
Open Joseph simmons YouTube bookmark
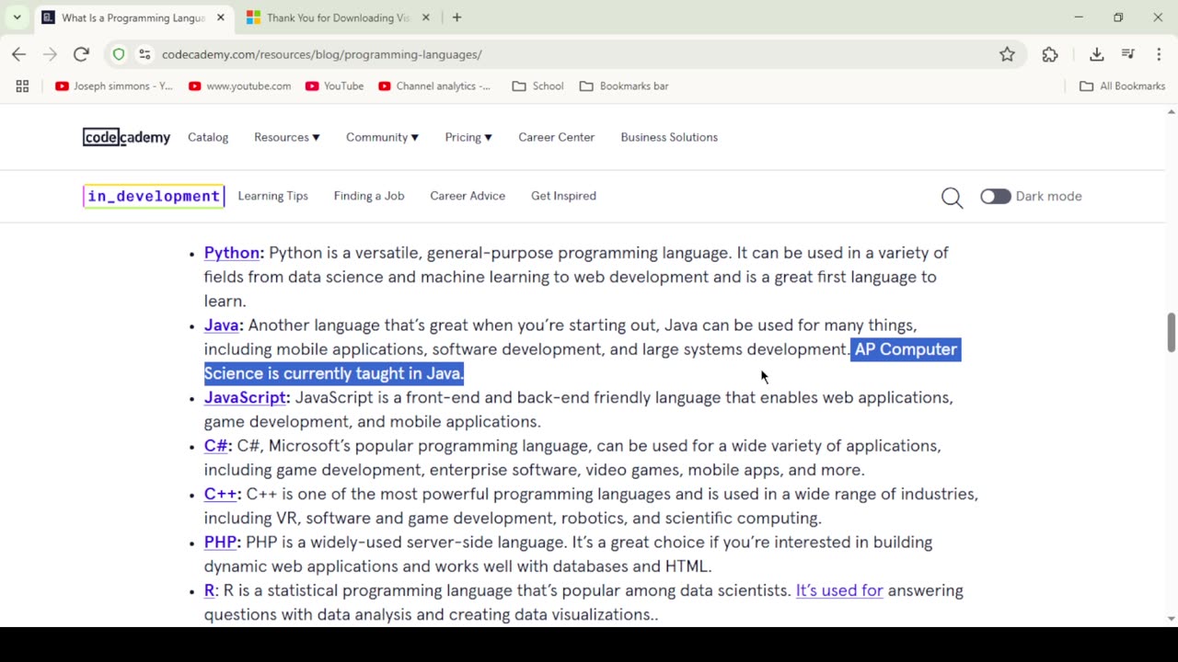click(114, 86)
